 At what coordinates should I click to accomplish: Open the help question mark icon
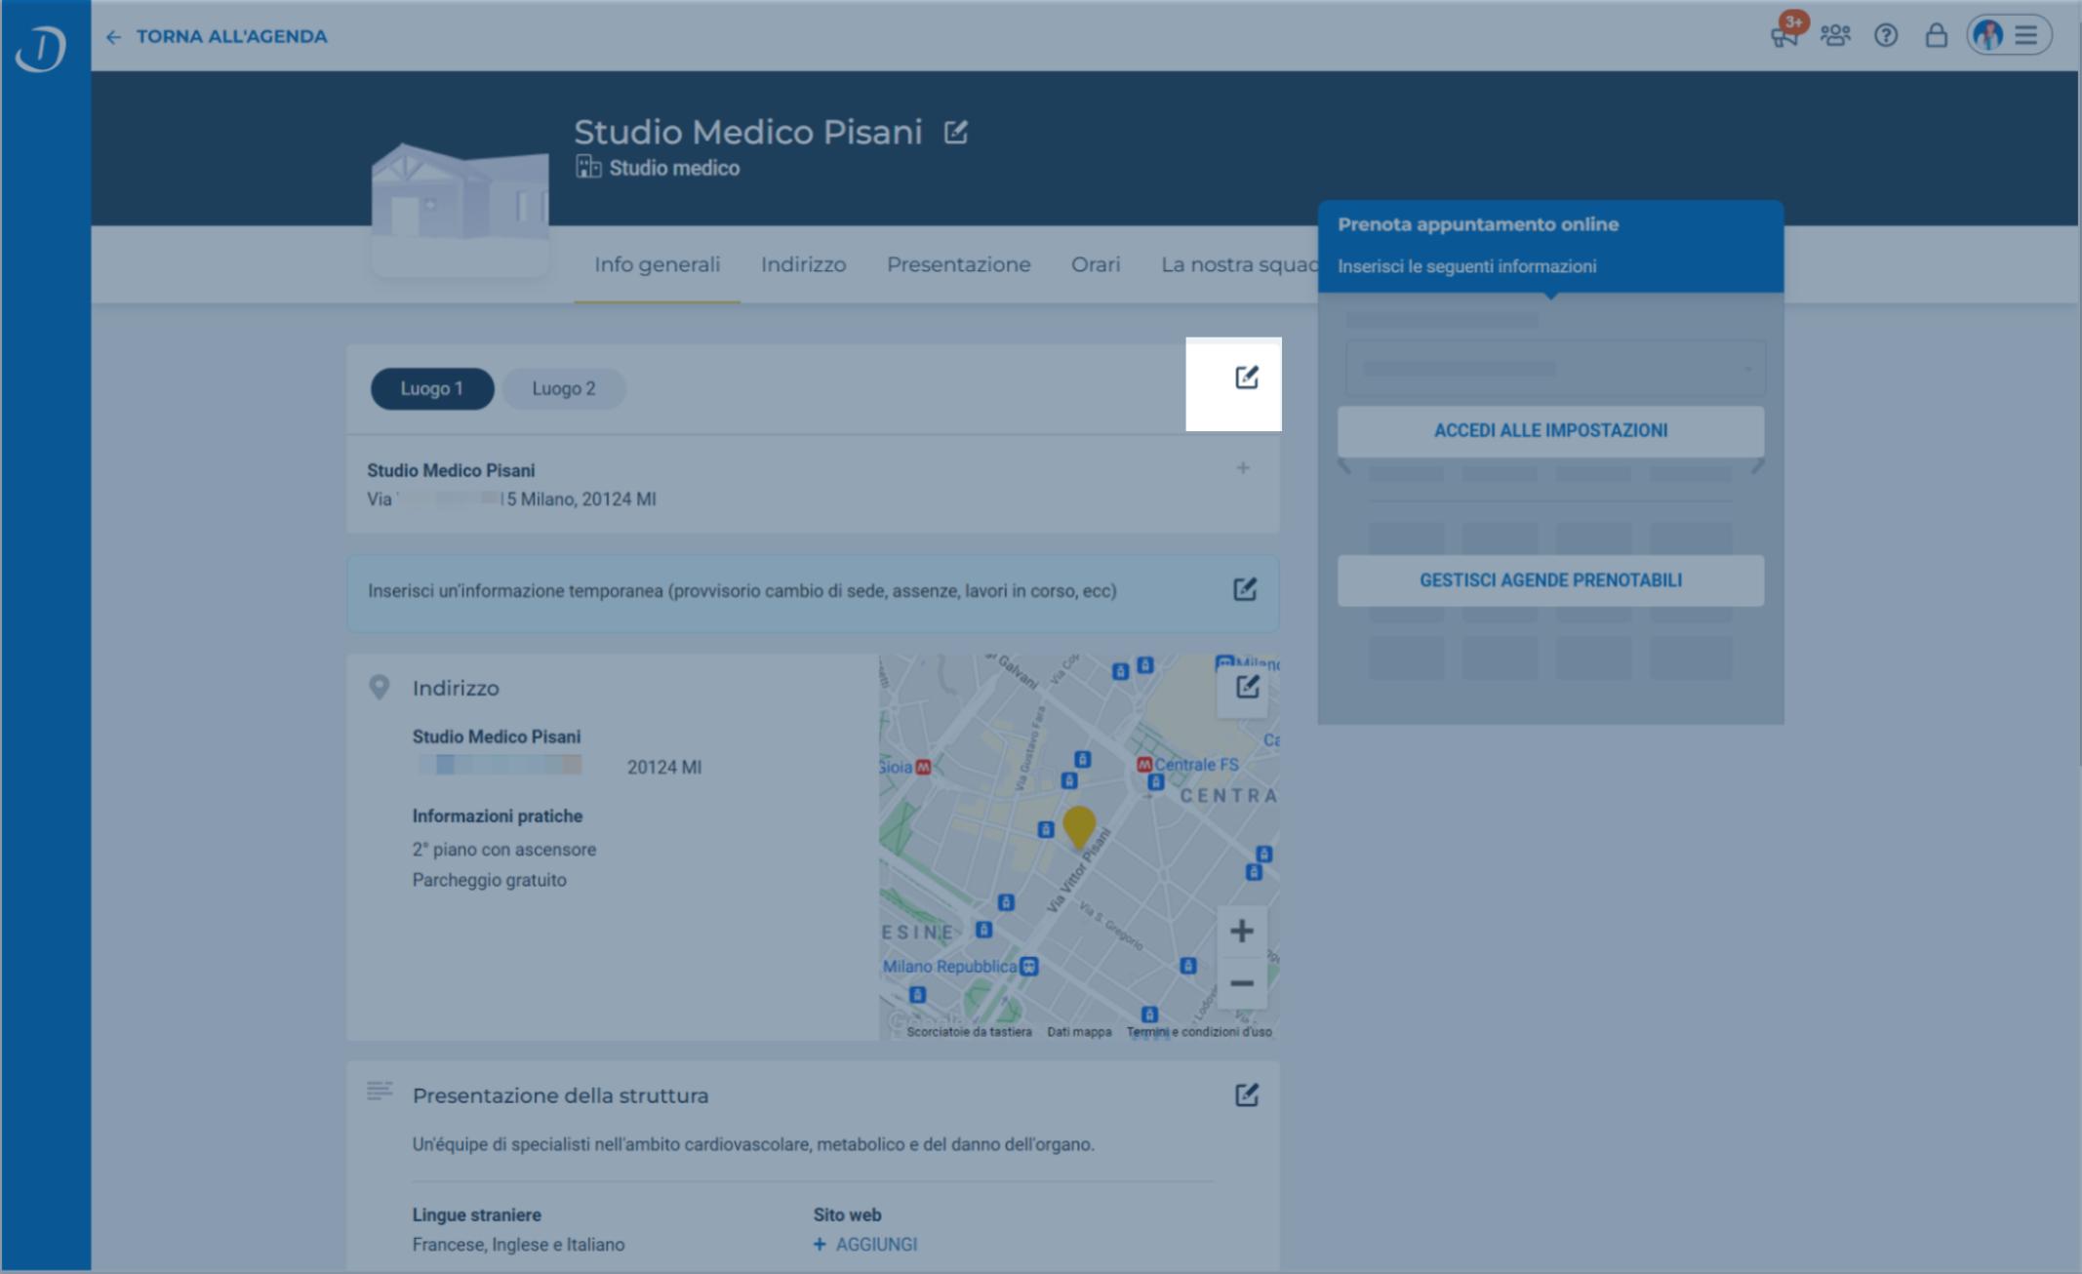1886,36
